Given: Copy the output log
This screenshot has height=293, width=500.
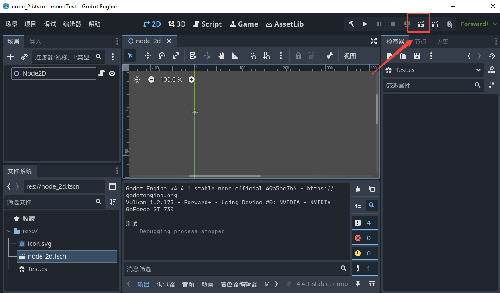Looking at the screenshot, I should tap(372, 189).
